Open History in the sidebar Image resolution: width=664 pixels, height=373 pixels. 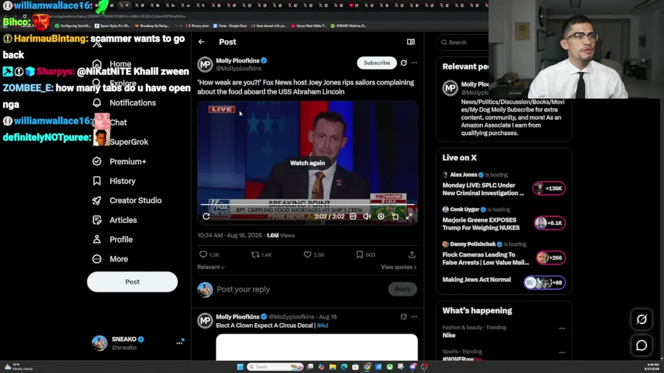[x=114, y=181]
